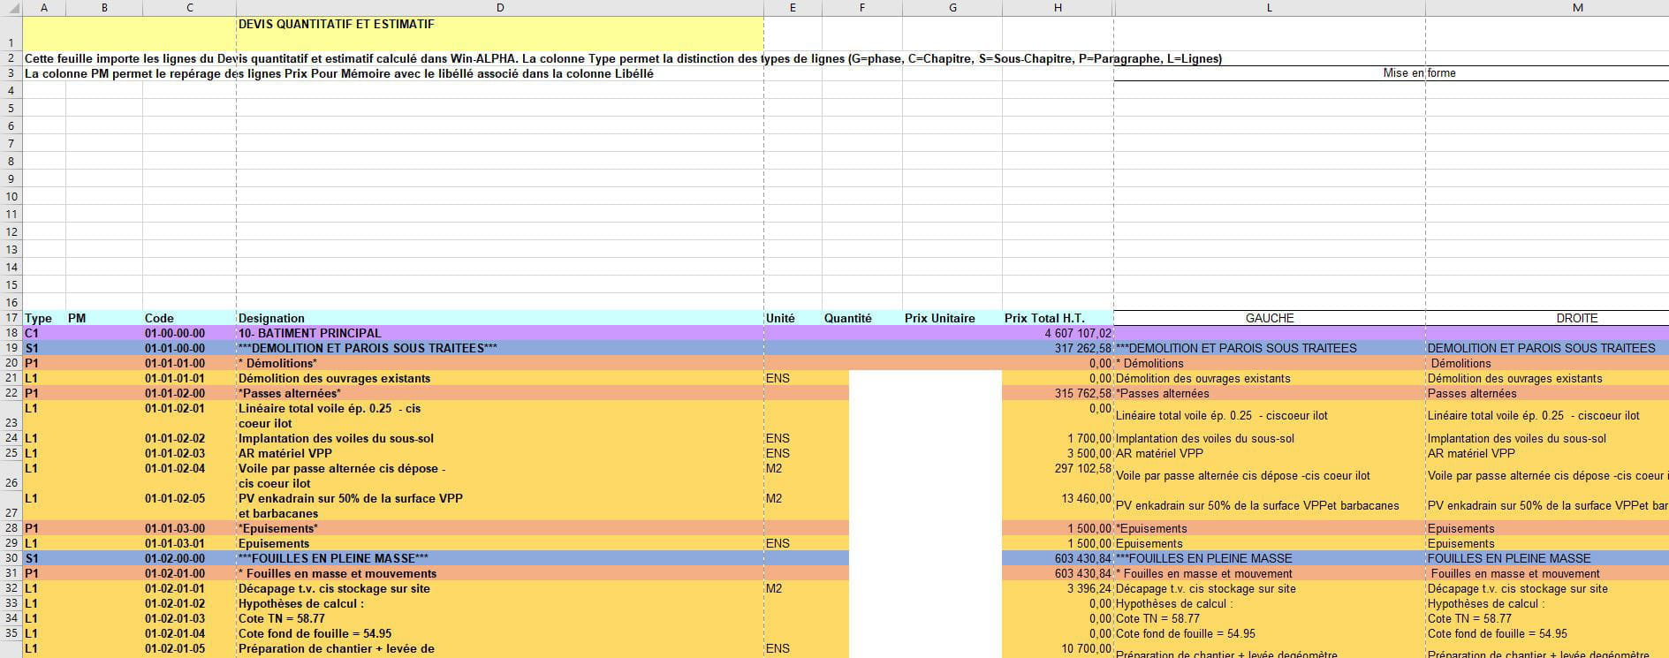Select row 30 header
Image resolution: width=1669 pixels, height=658 pixels.
(11, 558)
